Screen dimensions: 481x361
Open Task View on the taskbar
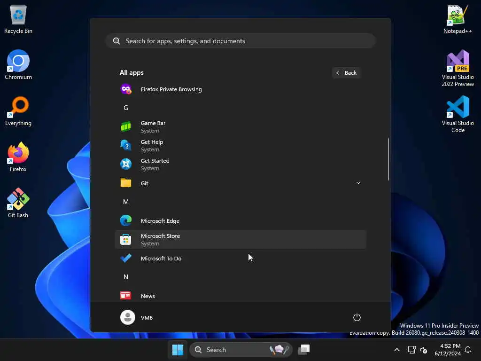(x=304, y=350)
